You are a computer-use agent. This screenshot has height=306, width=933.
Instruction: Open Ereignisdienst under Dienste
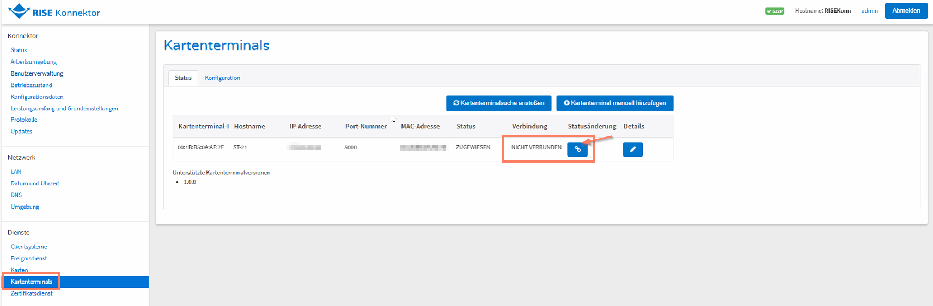(29, 259)
